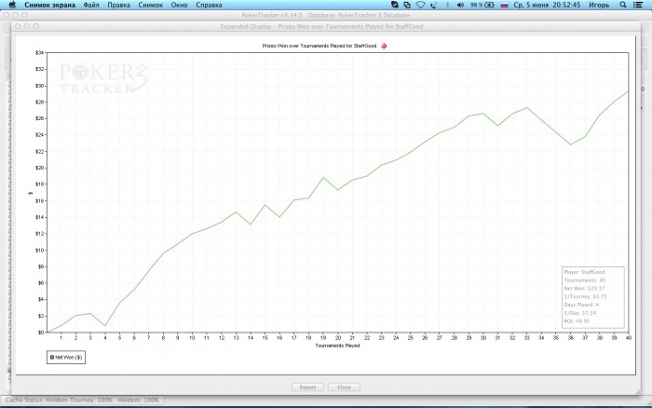Click the '$/Day: $7.34' stat line
This screenshot has width=652, height=408.
(579, 313)
